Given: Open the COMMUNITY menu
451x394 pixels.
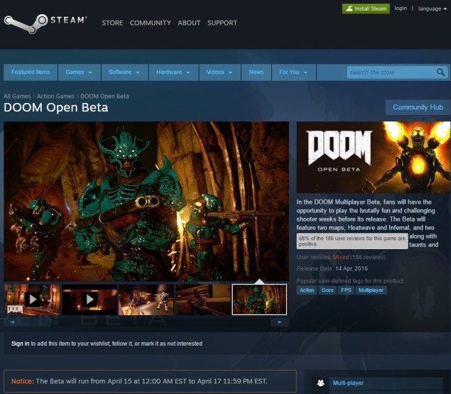Looking at the screenshot, I should (x=150, y=23).
